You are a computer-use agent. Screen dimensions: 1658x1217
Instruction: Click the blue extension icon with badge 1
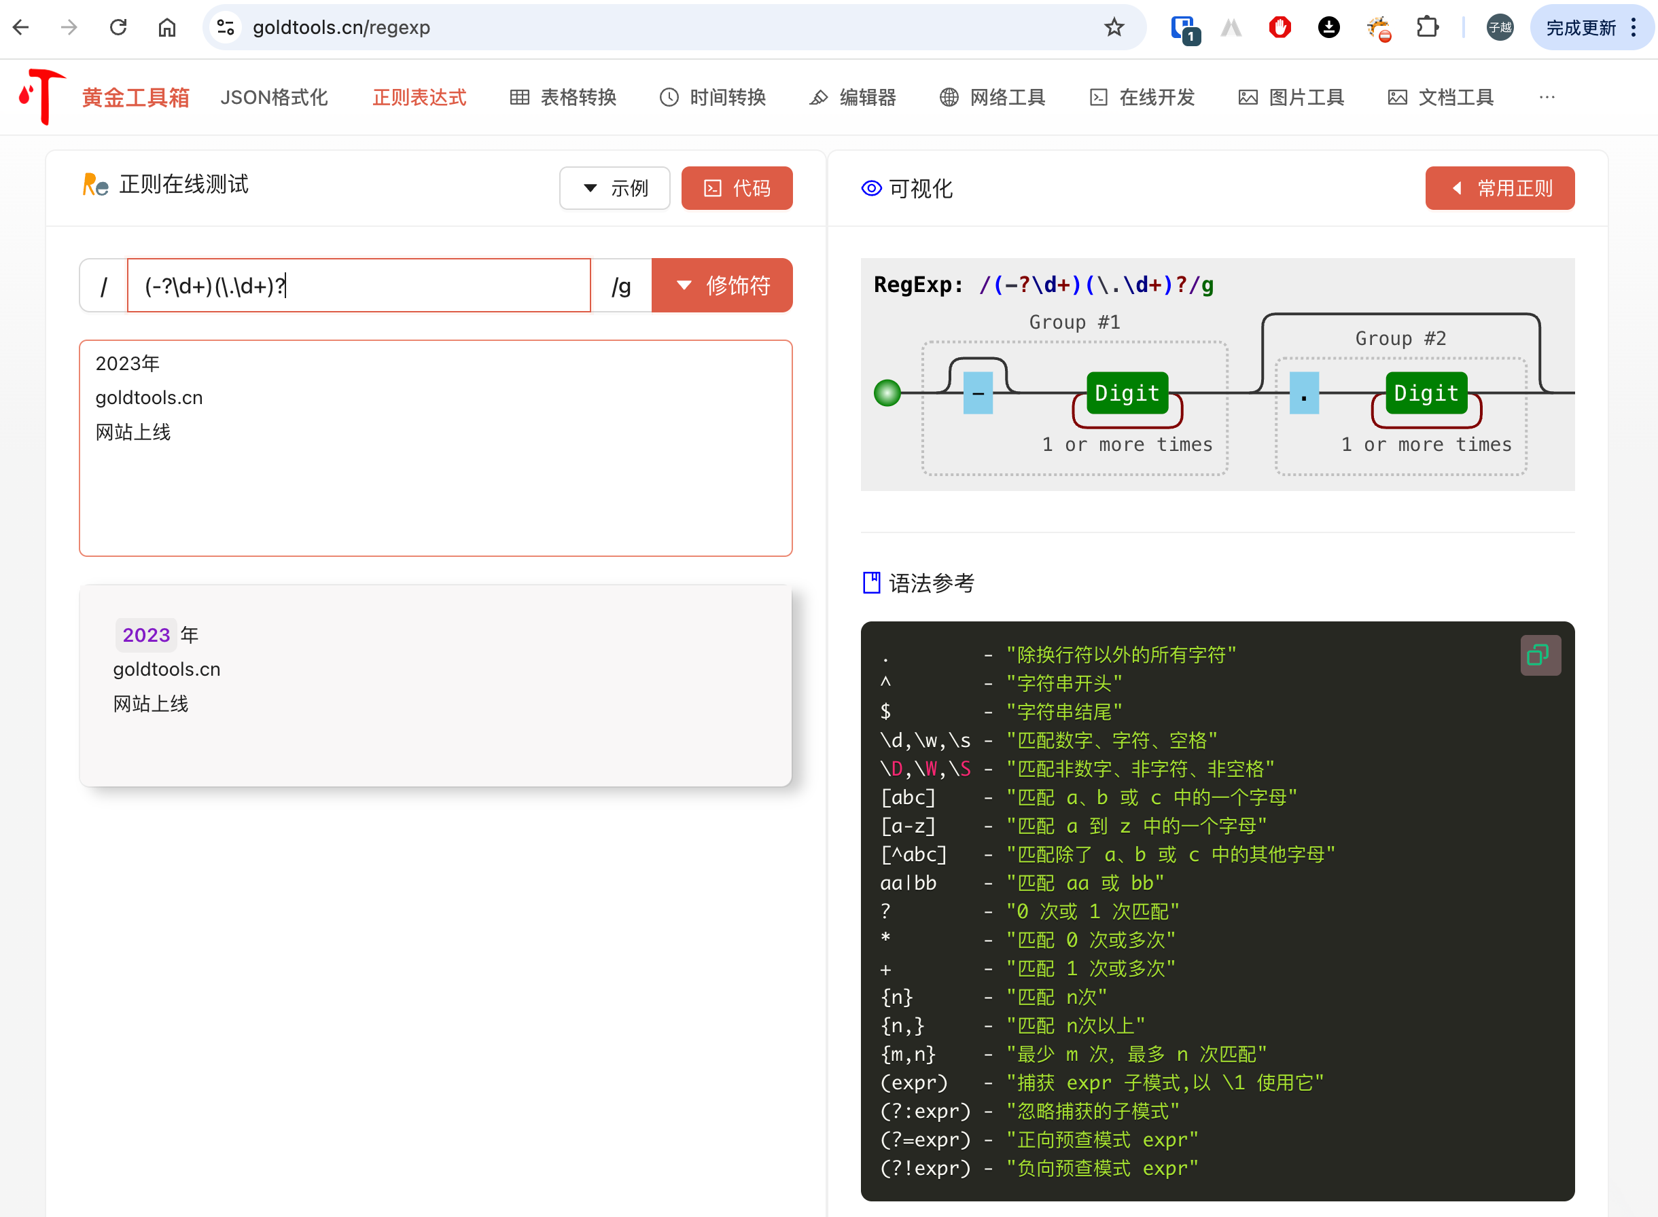point(1185,29)
